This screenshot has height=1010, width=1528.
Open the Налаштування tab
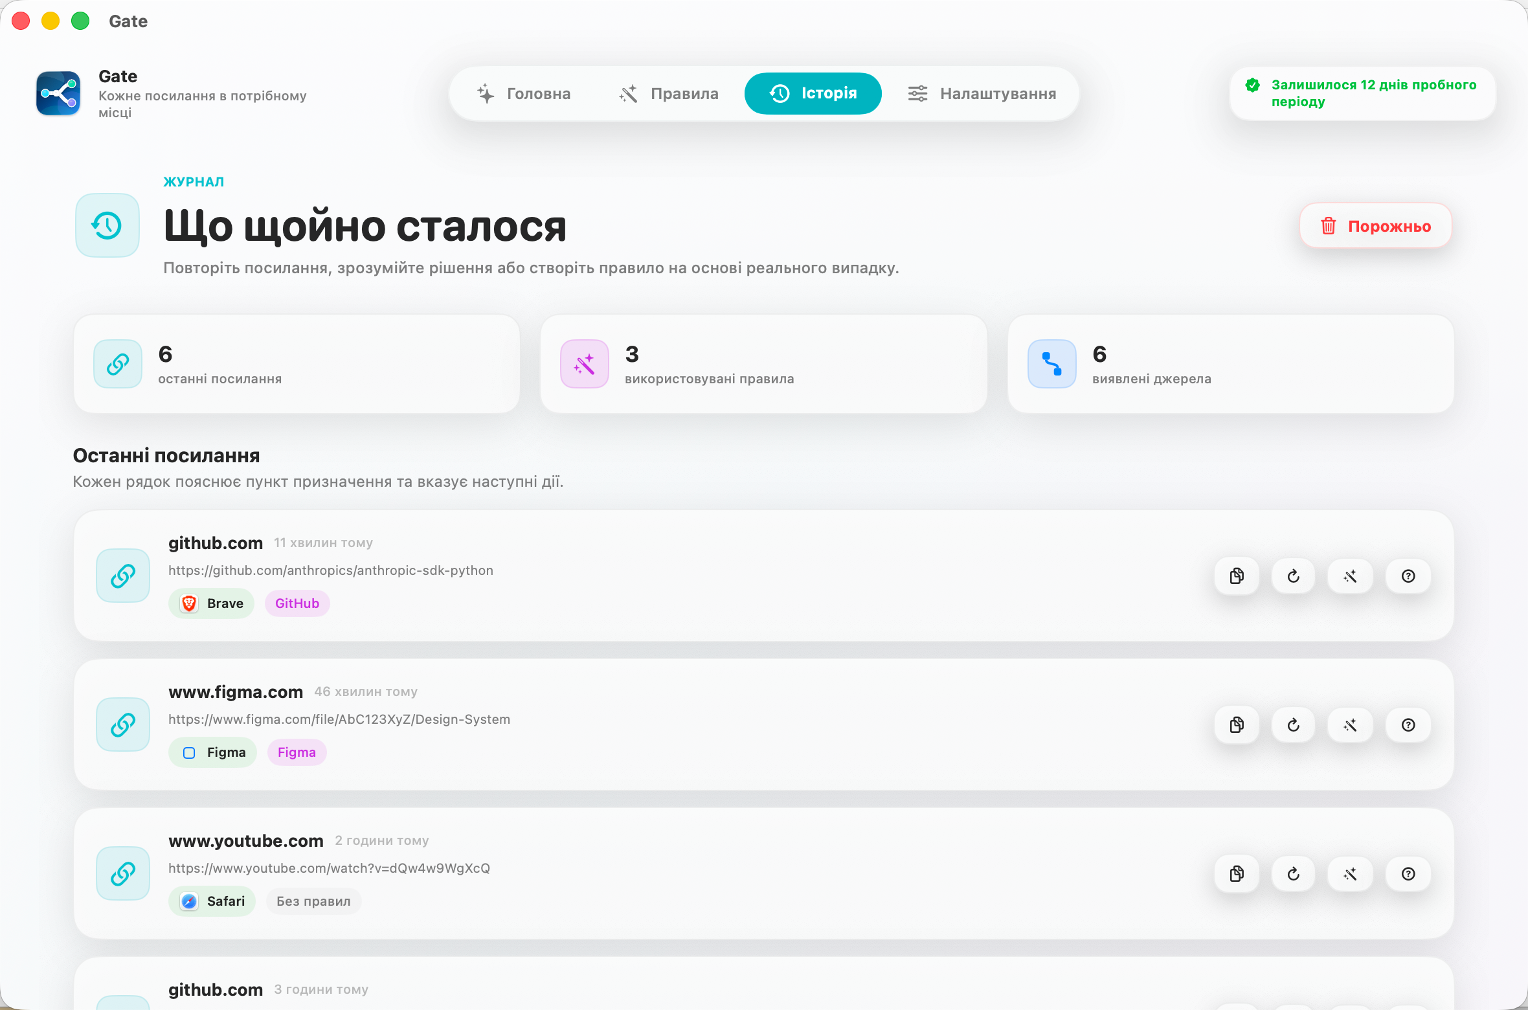click(982, 94)
